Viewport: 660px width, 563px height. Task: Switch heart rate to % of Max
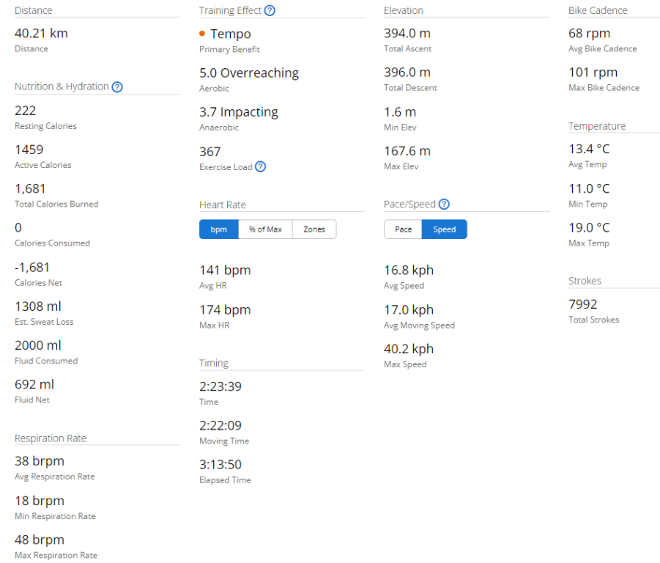[x=265, y=229]
